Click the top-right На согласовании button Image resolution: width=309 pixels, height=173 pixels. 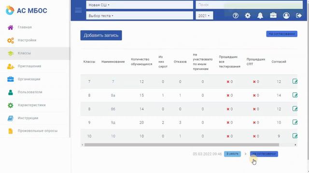pyautogui.click(x=281, y=34)
